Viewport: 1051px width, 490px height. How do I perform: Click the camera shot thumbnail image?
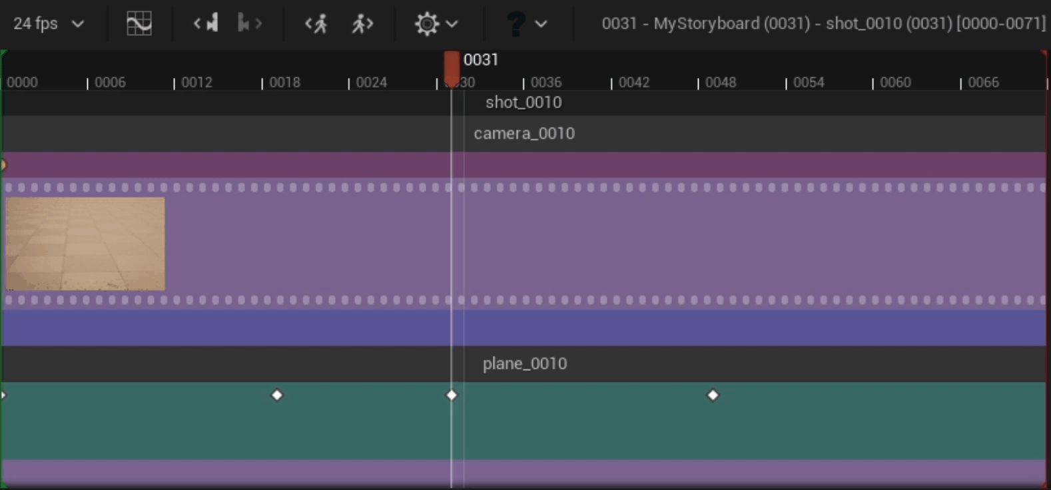(x=85, y=244)
